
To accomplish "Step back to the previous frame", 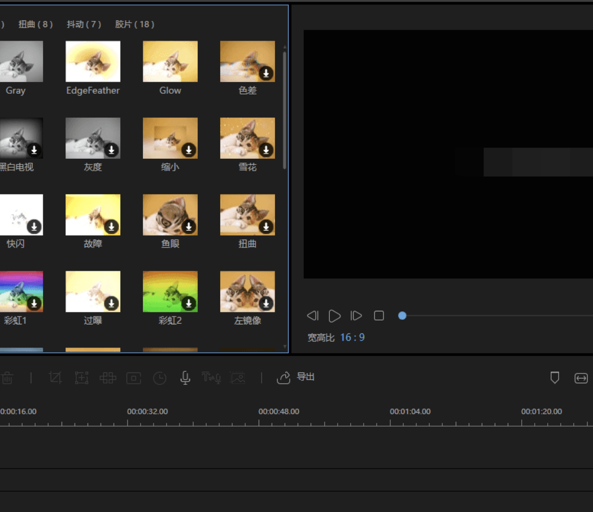I will point(313,315).
